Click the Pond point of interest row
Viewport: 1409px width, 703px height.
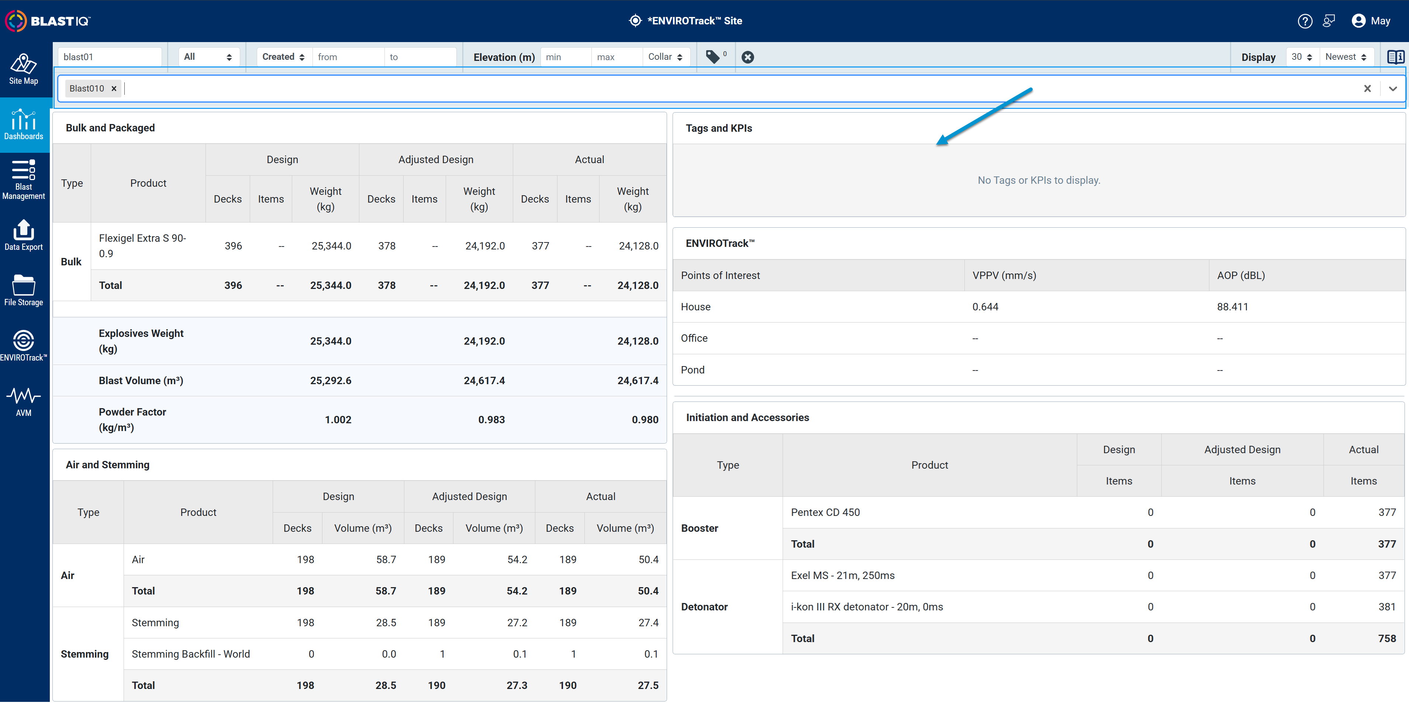point(1038,370)
